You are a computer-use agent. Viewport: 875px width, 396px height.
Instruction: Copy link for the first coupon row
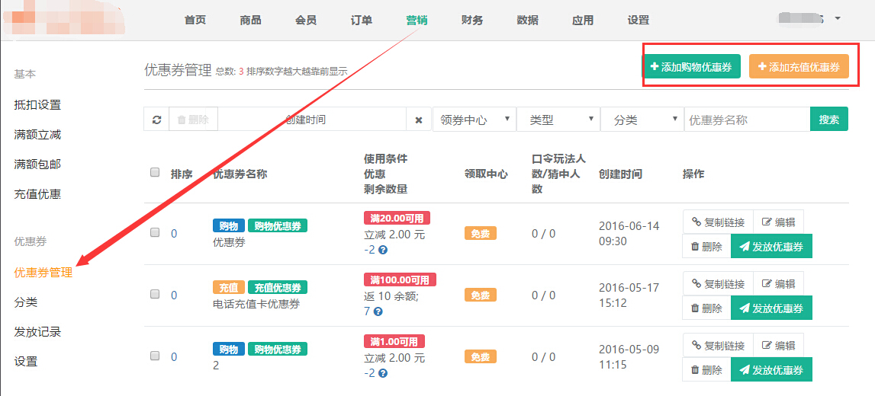718,222
